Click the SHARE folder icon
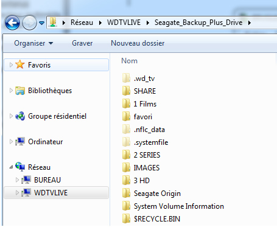The height and width of the screenshot is (227, 277). pyautogui.click(x=126, y=91)
